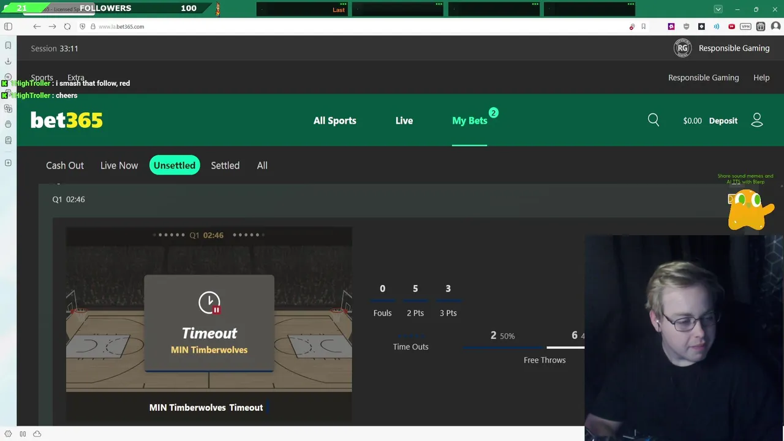Open the Help link
This screenshot has width=784, height=441.
(x=761, y=78)
